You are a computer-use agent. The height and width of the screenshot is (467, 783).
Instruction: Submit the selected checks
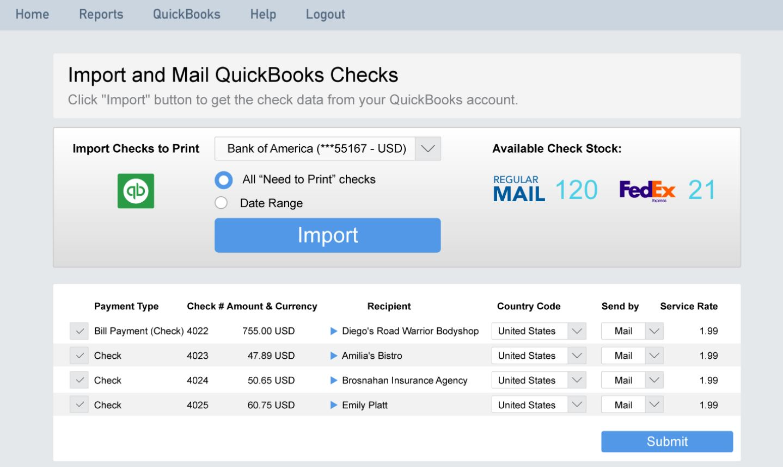666,441
